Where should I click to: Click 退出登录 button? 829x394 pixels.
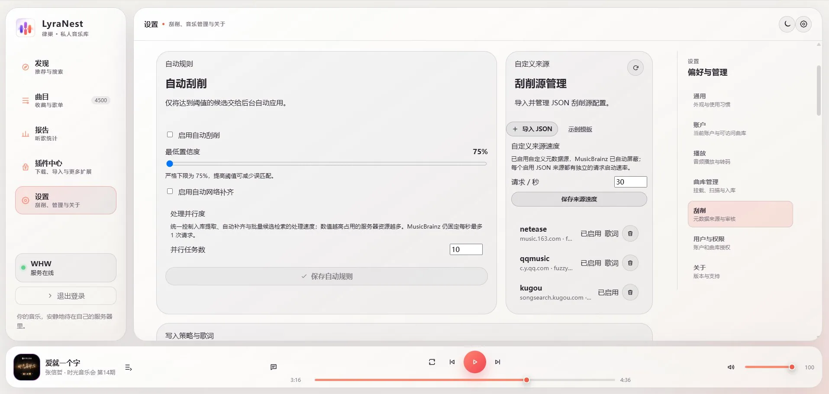tap(66, 296)
